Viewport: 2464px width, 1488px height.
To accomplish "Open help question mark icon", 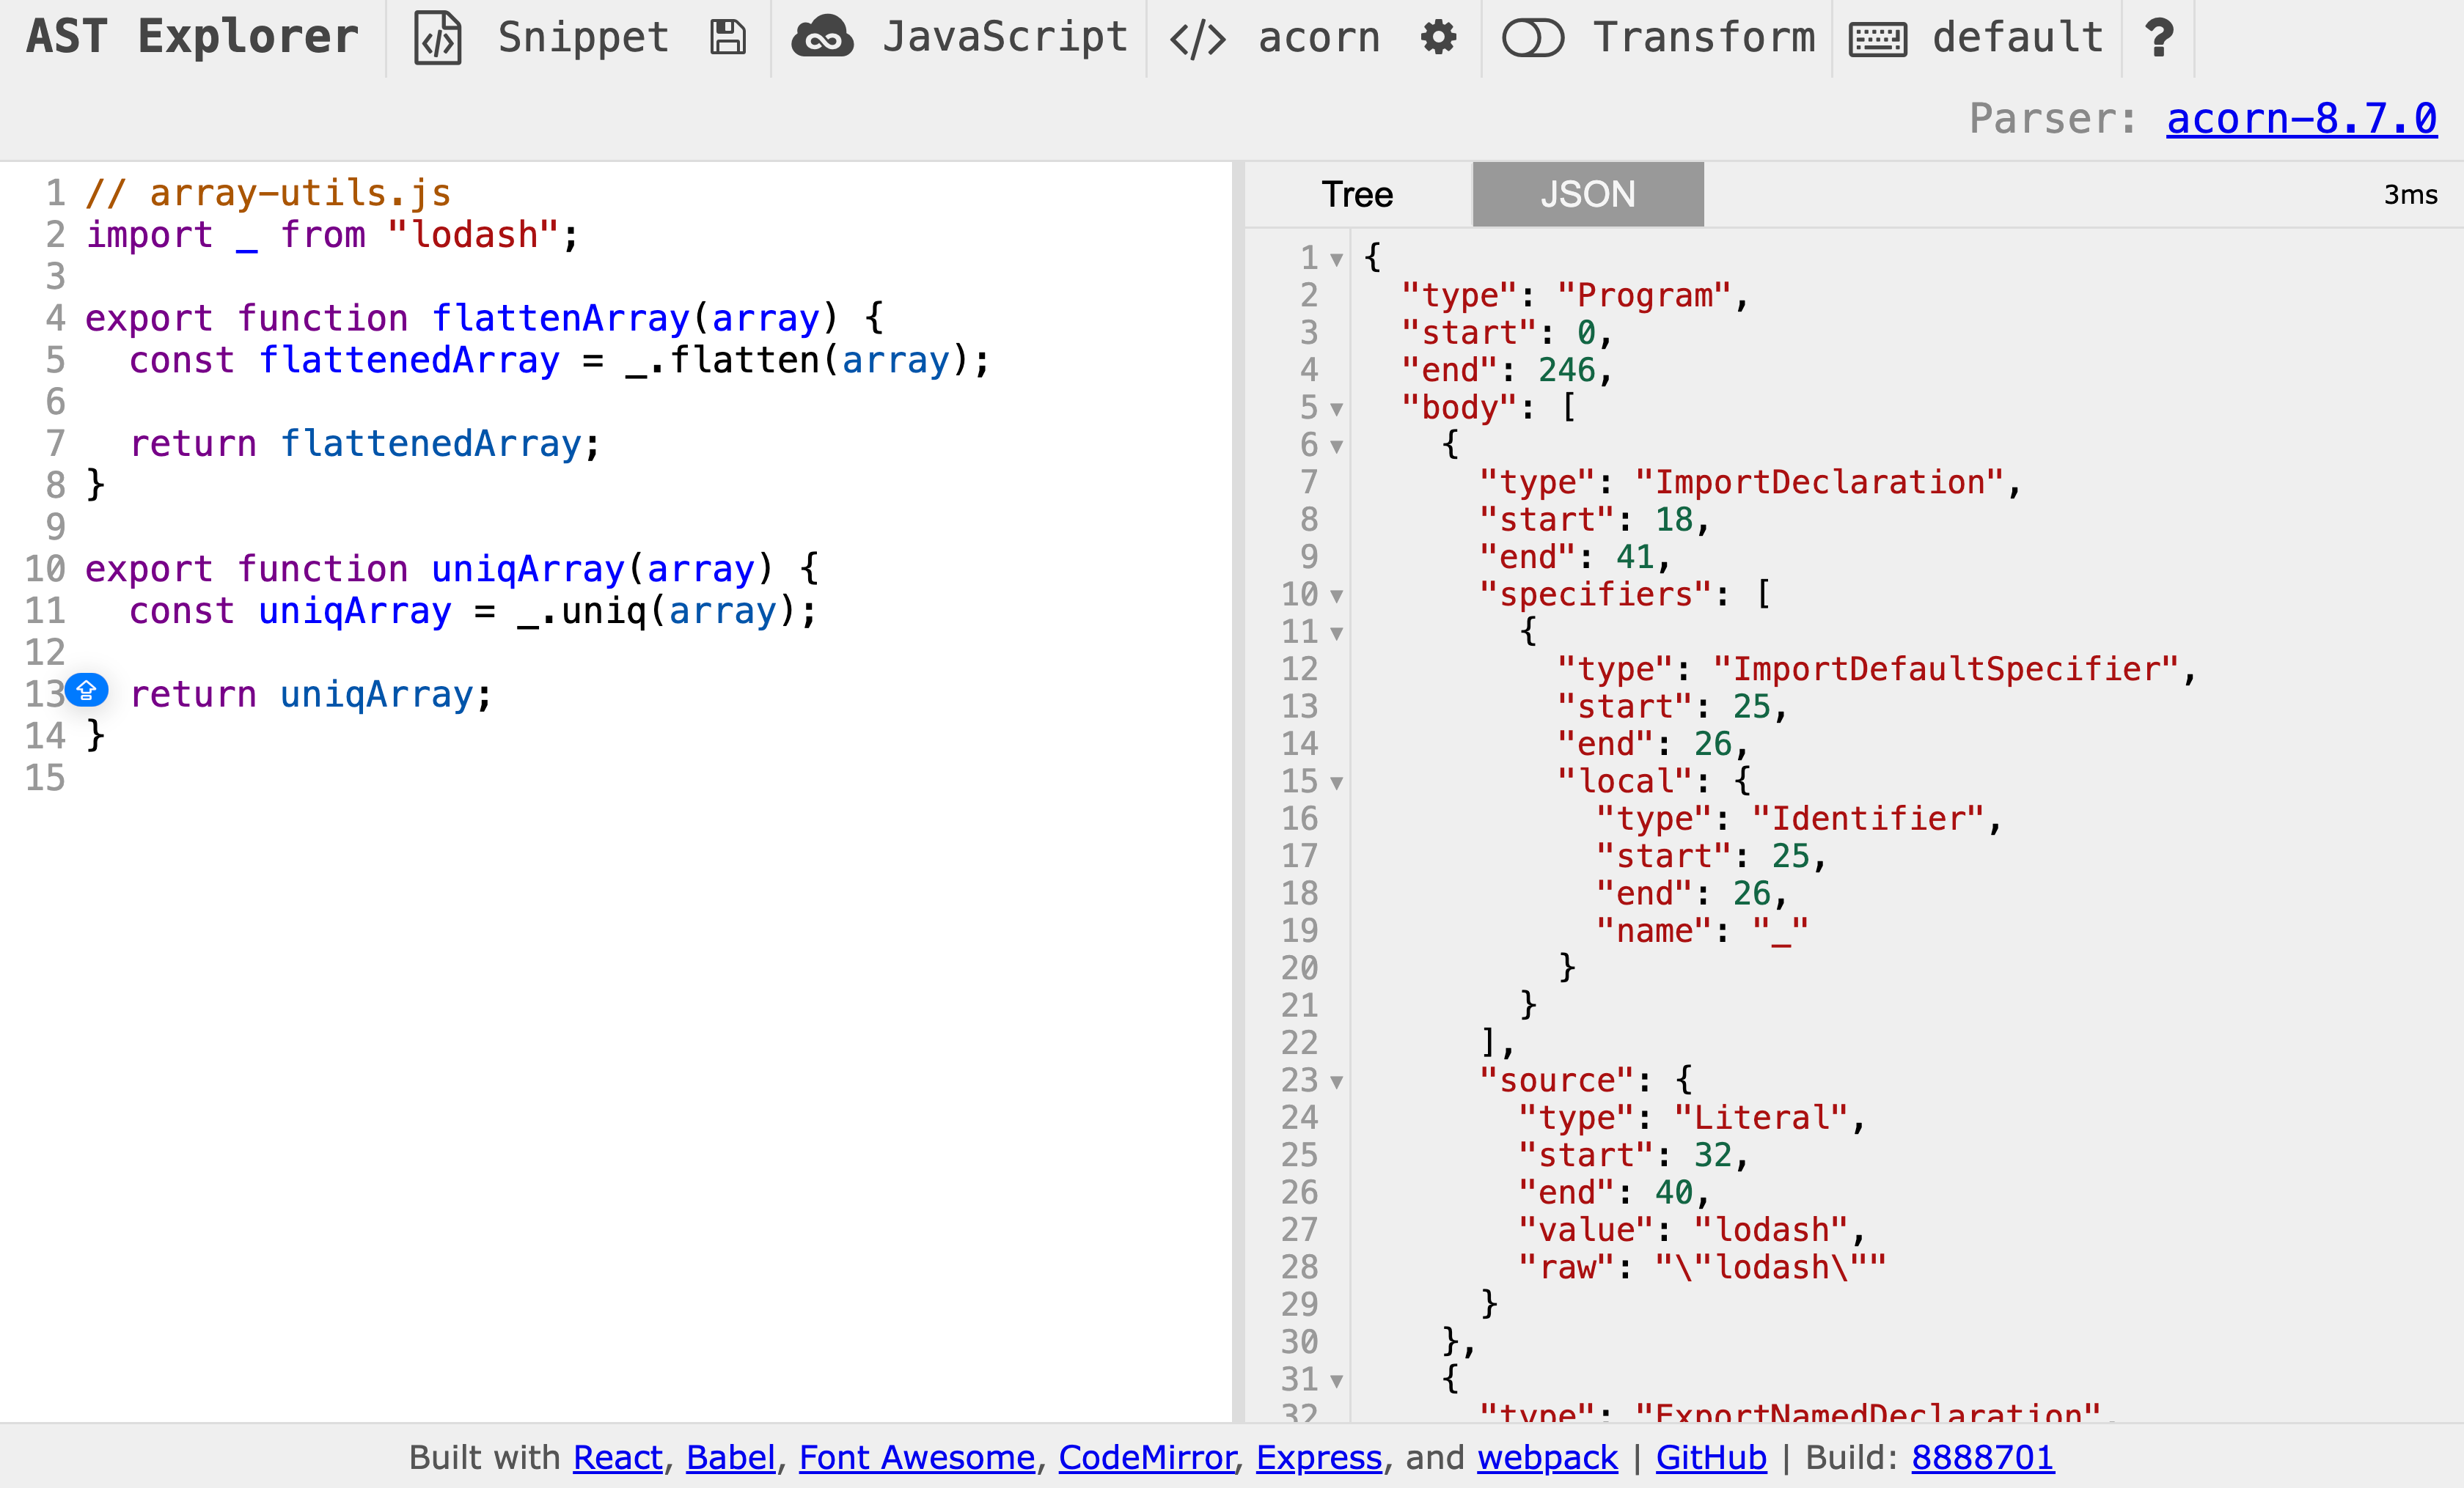I will 2159,38.
